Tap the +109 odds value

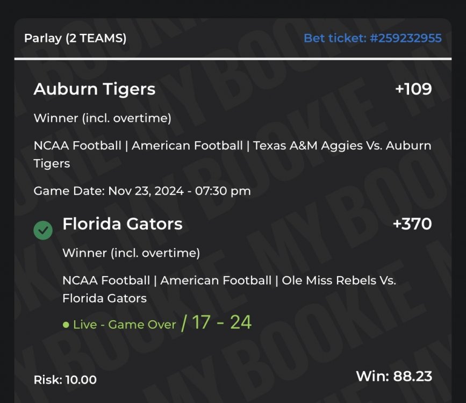413,89
